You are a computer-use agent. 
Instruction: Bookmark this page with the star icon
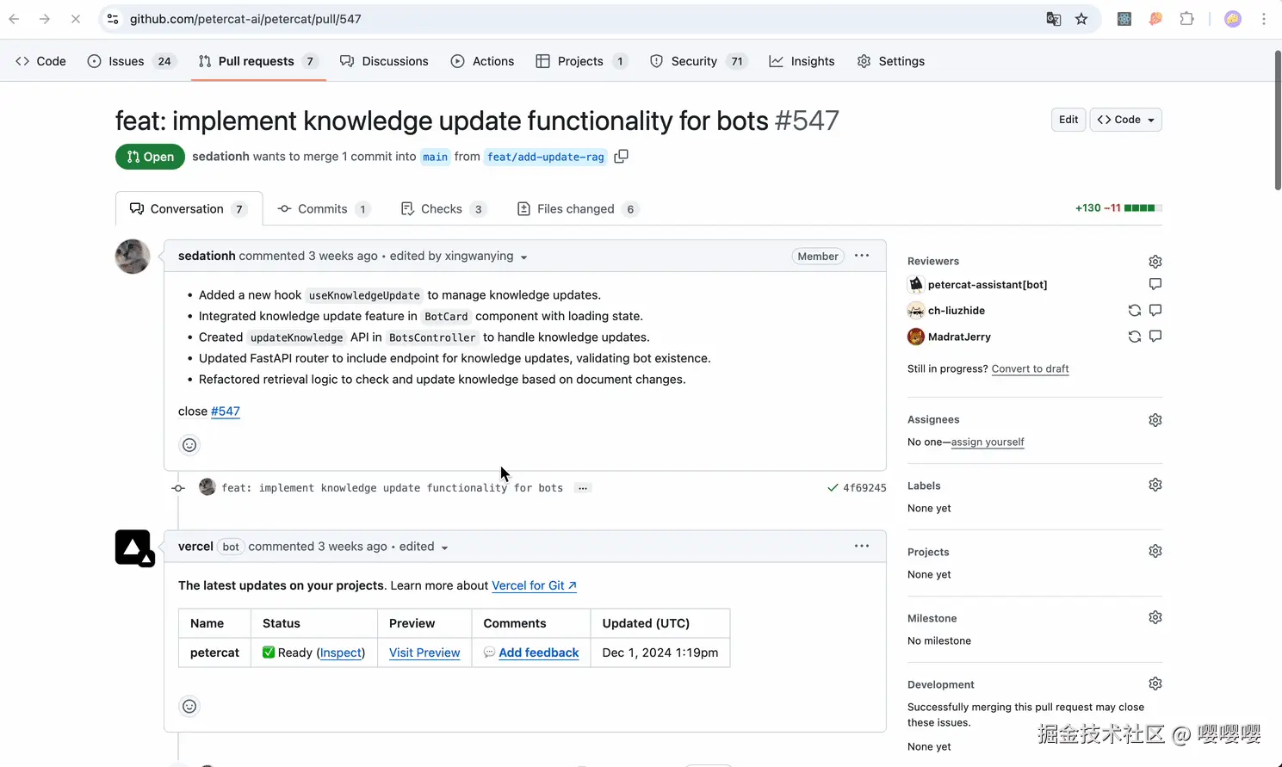(1081, 19)
